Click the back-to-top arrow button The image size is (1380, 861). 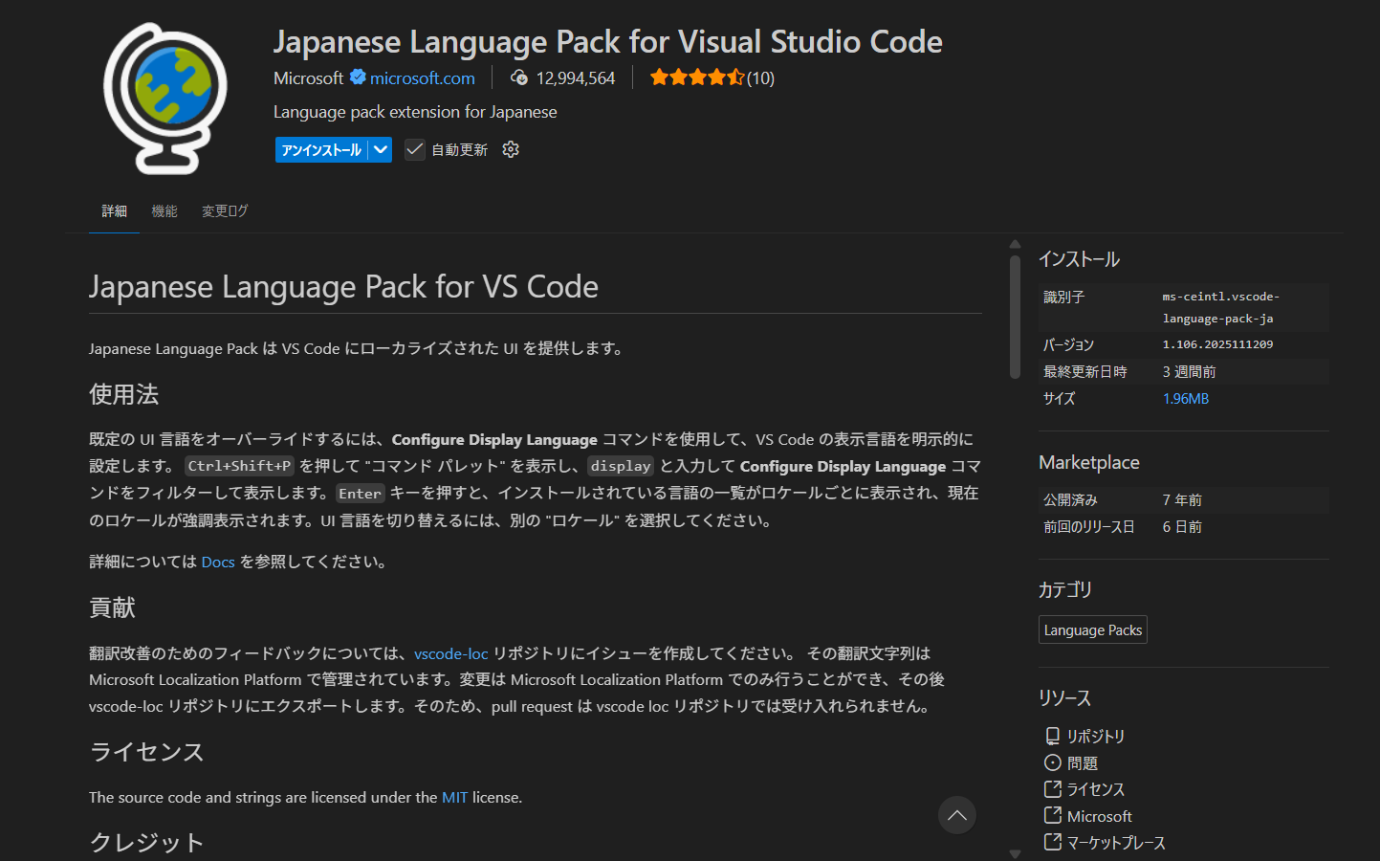pos(957,815)
